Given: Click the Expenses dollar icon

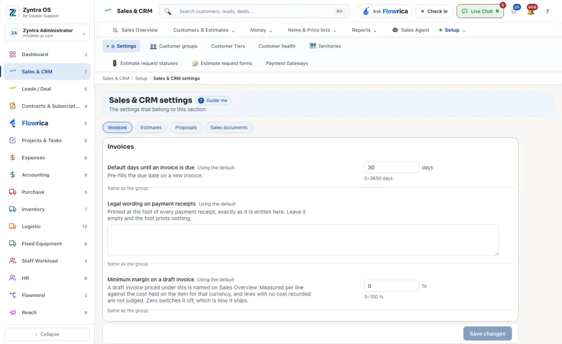Looking at the screenshot, I should 12,158.
